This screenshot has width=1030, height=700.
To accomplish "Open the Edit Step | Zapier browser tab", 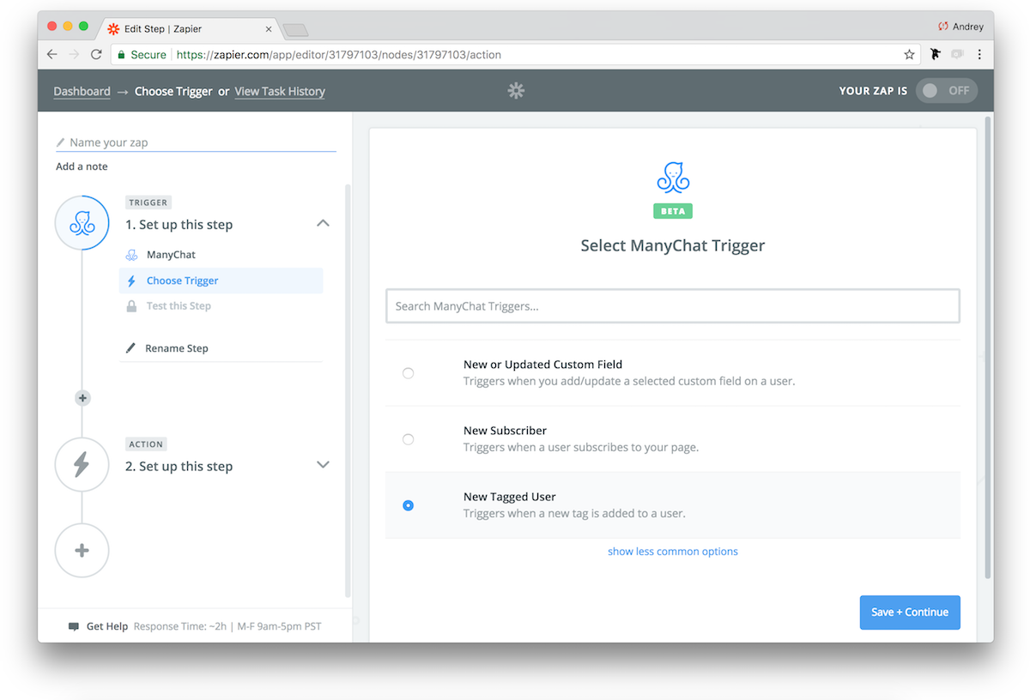I will coord(187,28).
